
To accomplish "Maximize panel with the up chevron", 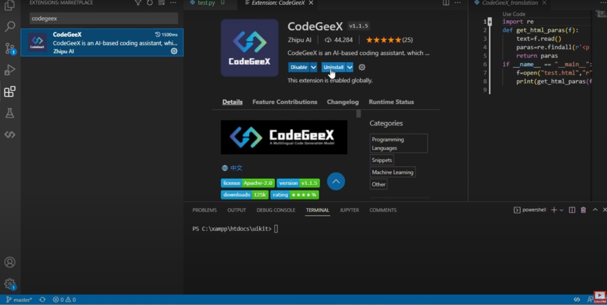I will click(x=595, y=210).
